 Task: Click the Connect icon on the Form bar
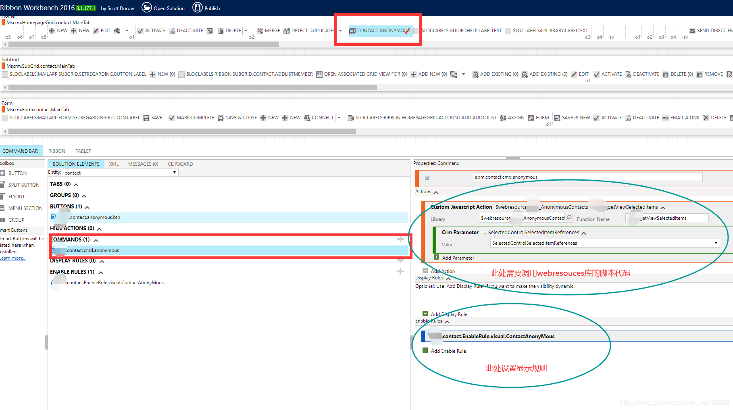(307, 118)
